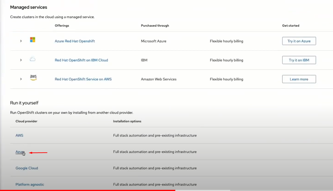Click the Amazon Web Services text
This screenshot has width=333, height=191.
(159, 79)
